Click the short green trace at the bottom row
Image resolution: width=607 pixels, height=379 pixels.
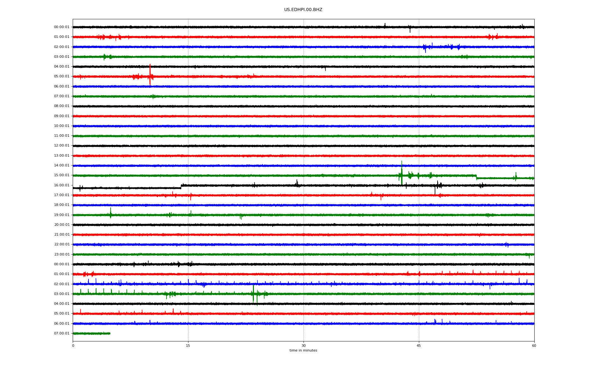pos(92,333)
